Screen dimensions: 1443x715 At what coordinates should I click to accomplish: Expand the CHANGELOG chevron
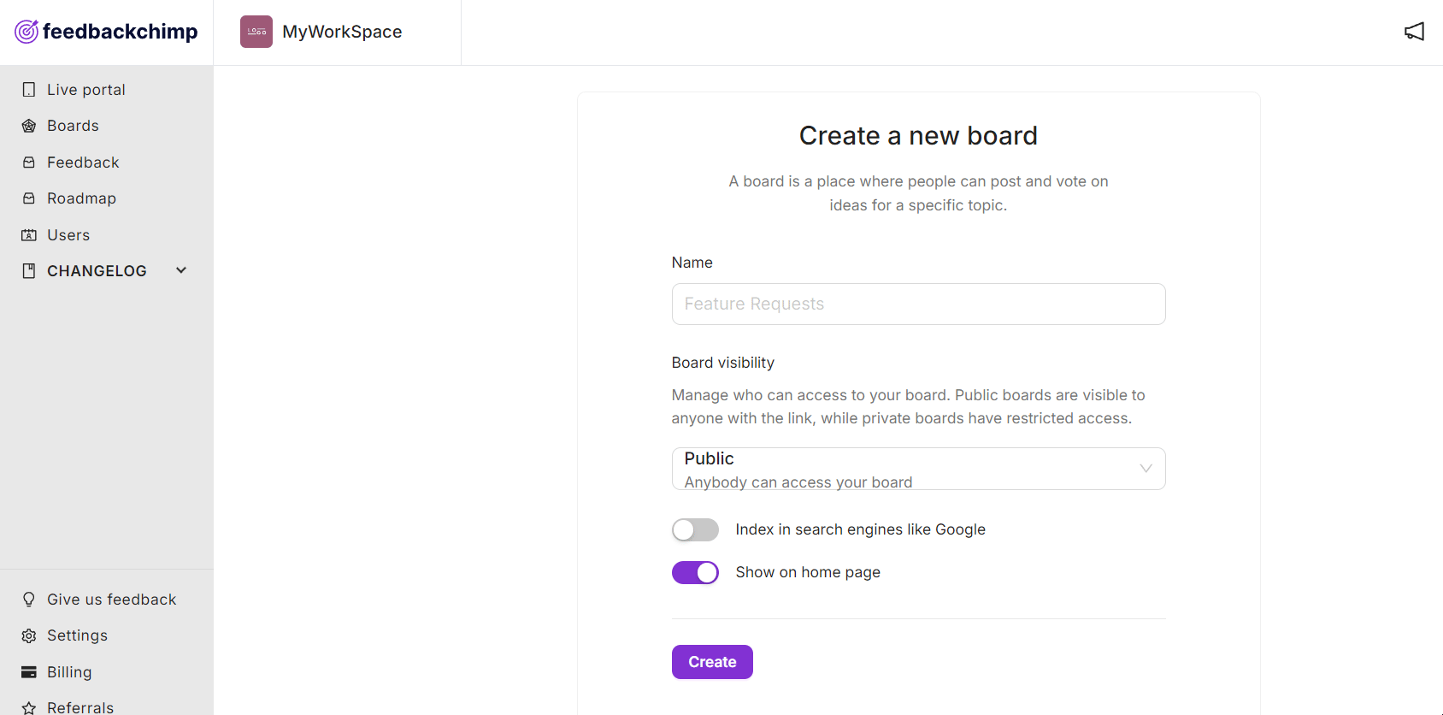click(181, 270)
